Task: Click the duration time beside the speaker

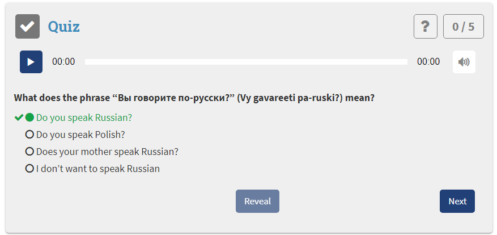Action: (x=428, y=62)
